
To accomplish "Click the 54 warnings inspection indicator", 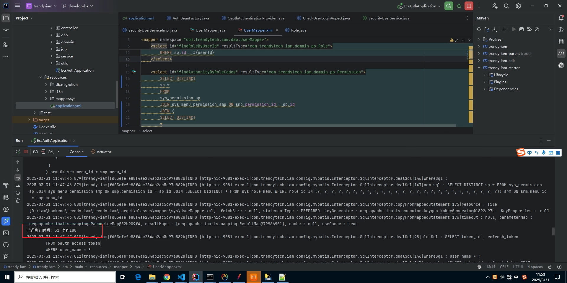I will tap(454, 40).
